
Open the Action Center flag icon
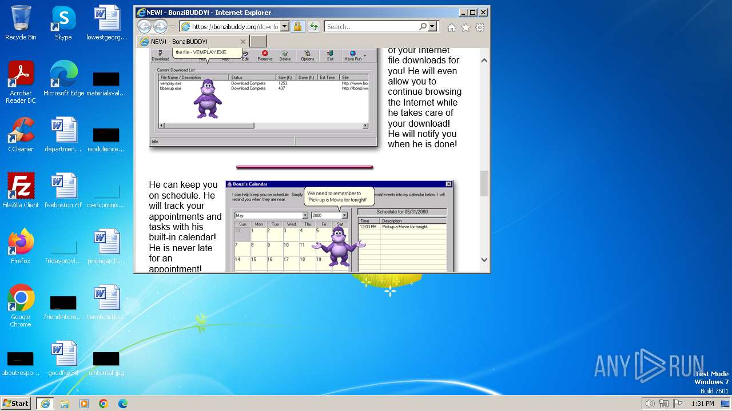click(678, 404)
